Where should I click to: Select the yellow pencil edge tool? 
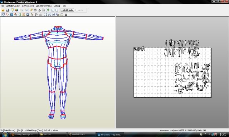(x=31, y=10)
